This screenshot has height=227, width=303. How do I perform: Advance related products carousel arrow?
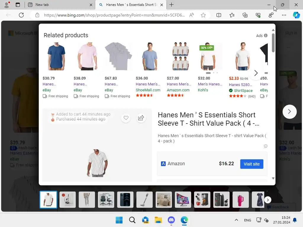256,73
